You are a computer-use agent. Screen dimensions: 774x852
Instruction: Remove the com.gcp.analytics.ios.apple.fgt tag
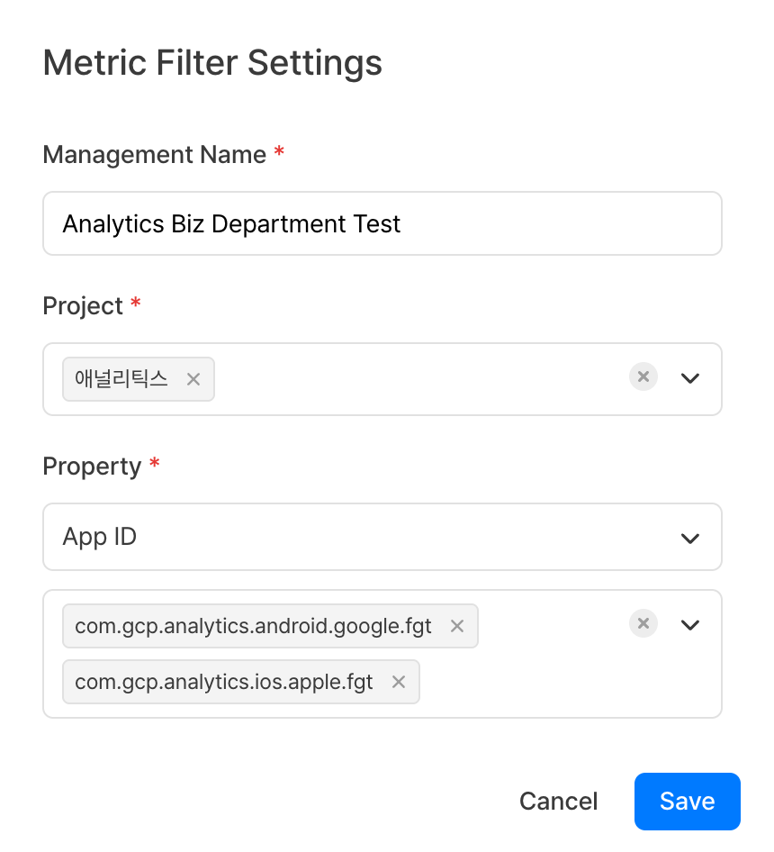tap(398, 682)
